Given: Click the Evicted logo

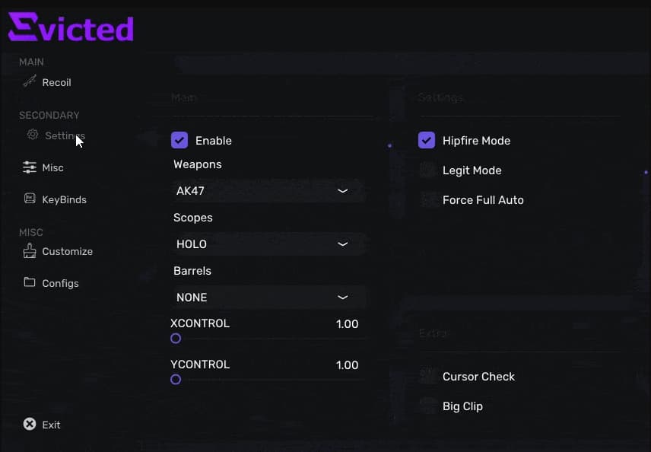Looking at the screenshot, I should (x=71, y=27).
